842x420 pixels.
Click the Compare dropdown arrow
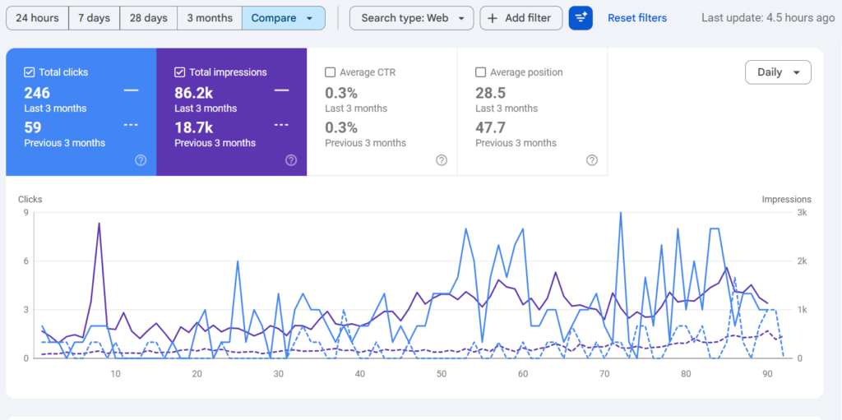coord(309,18)
